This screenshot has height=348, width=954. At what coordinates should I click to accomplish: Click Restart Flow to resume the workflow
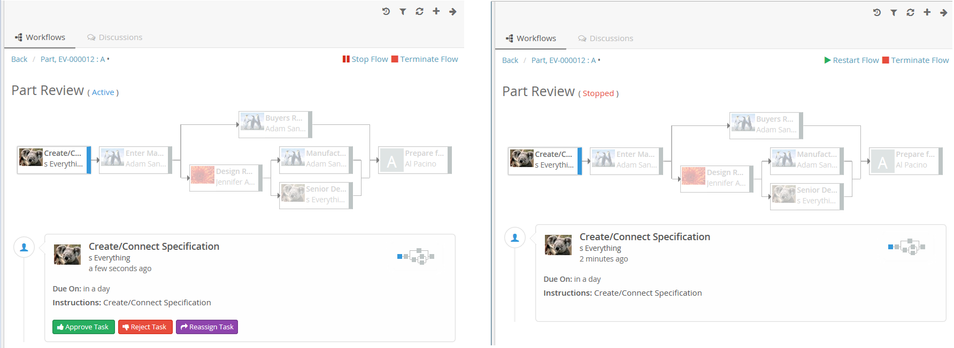[851, 60]
